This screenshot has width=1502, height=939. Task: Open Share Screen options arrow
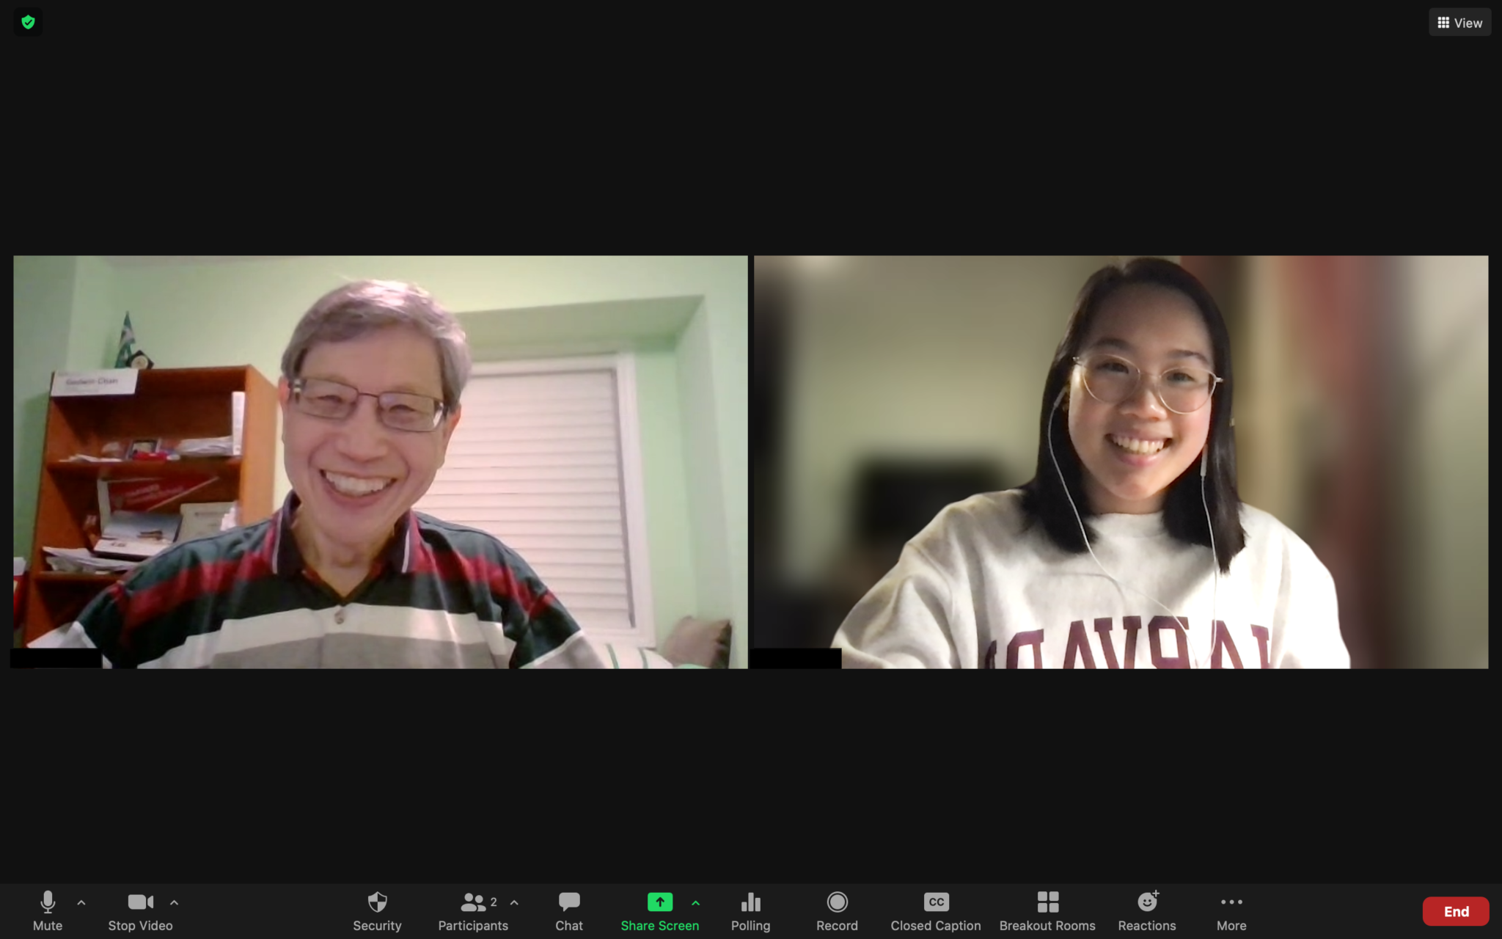click(695, 902)
